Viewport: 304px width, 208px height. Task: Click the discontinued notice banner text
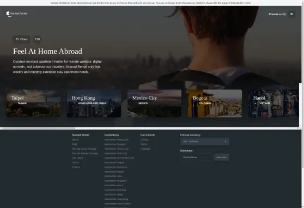pos(151,3)
